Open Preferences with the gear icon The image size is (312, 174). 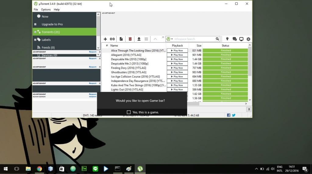point(248,39)
